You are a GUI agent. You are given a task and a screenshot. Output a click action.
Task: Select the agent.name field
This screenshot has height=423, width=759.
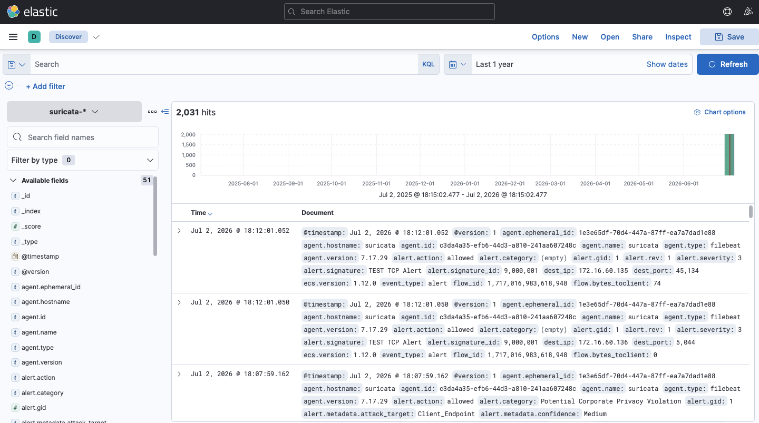pyautogui.click(x=39, y=332)
